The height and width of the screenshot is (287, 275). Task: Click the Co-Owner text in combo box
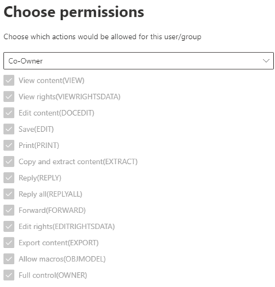pos(25,61)
